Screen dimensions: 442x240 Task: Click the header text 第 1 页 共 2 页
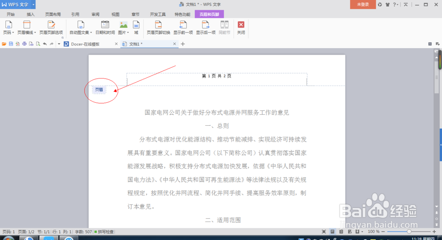tap(217, 76)
